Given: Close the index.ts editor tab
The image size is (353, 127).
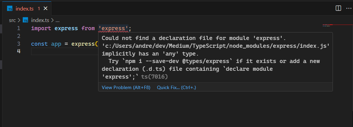Looking at the screenshot, I should pos(45,8).
